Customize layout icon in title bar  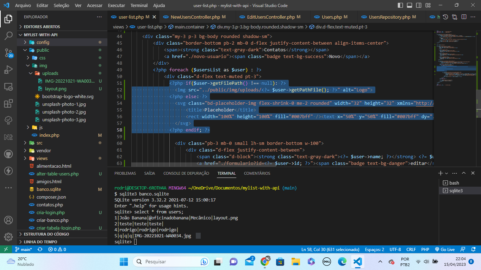click(x=428, y=5)
